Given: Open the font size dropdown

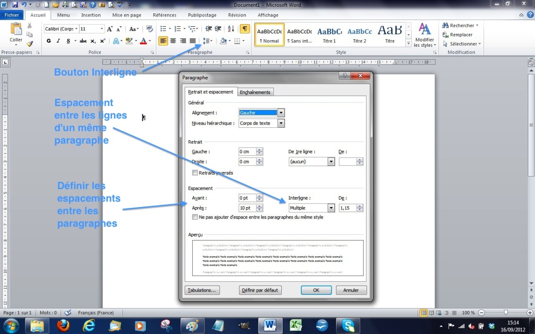Looking at the screenshot, I should [102, 29].
